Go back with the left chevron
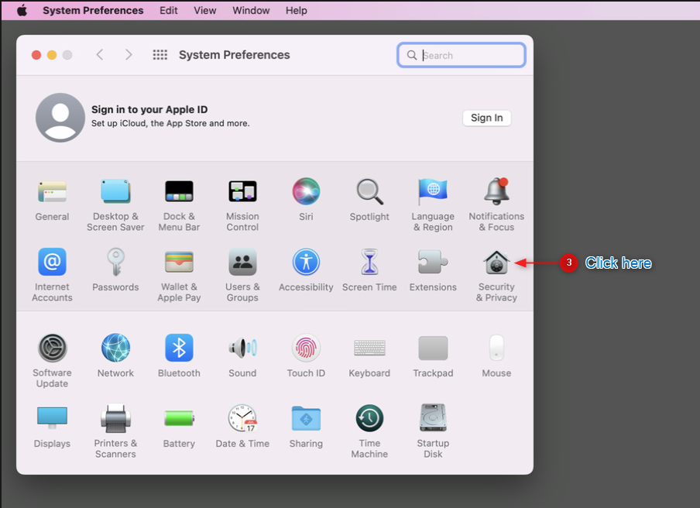 coord(100,55)
